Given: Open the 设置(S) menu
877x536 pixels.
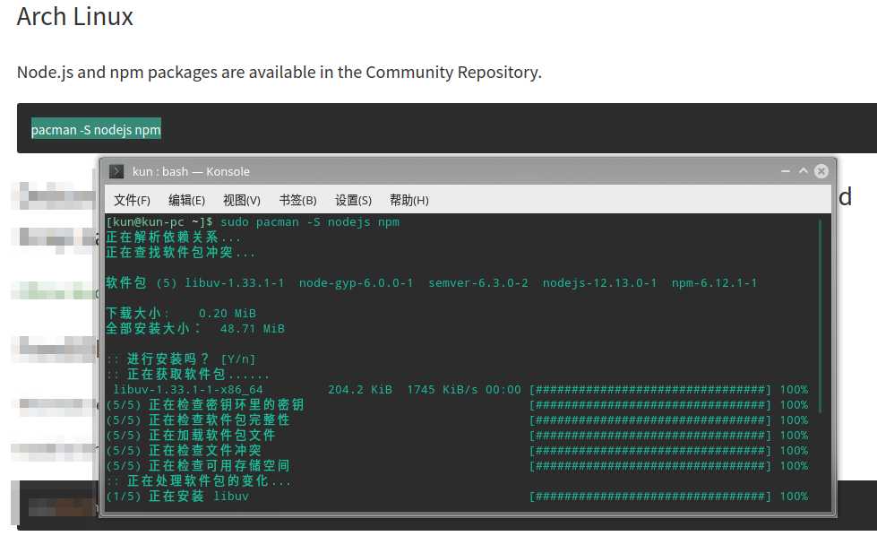Looking at the screenshot, I should [353, 200].
